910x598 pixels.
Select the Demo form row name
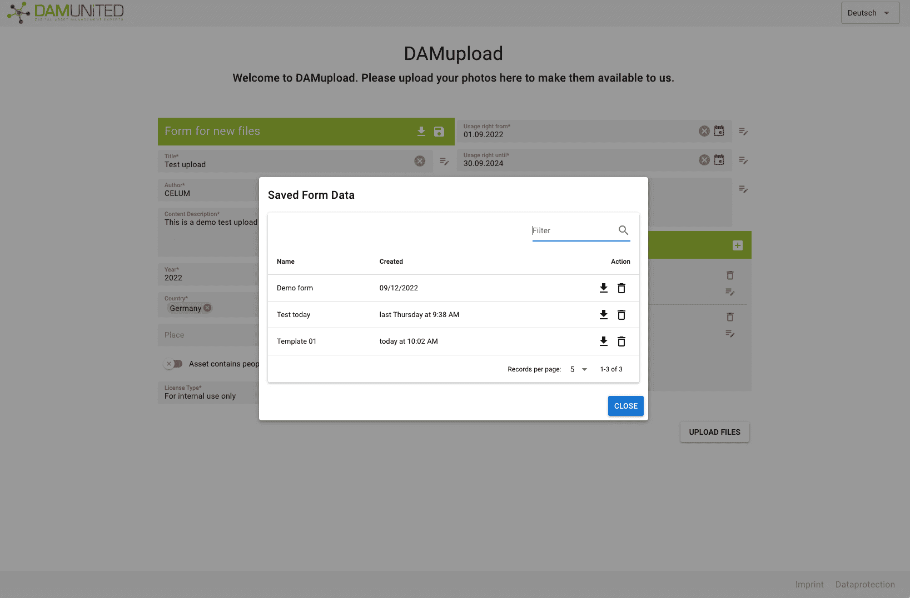point(295,288)
